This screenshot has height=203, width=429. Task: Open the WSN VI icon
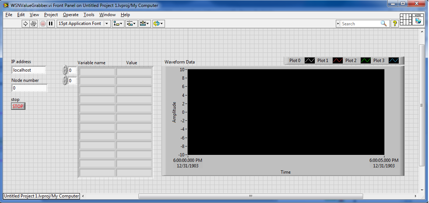click(418, 19)
